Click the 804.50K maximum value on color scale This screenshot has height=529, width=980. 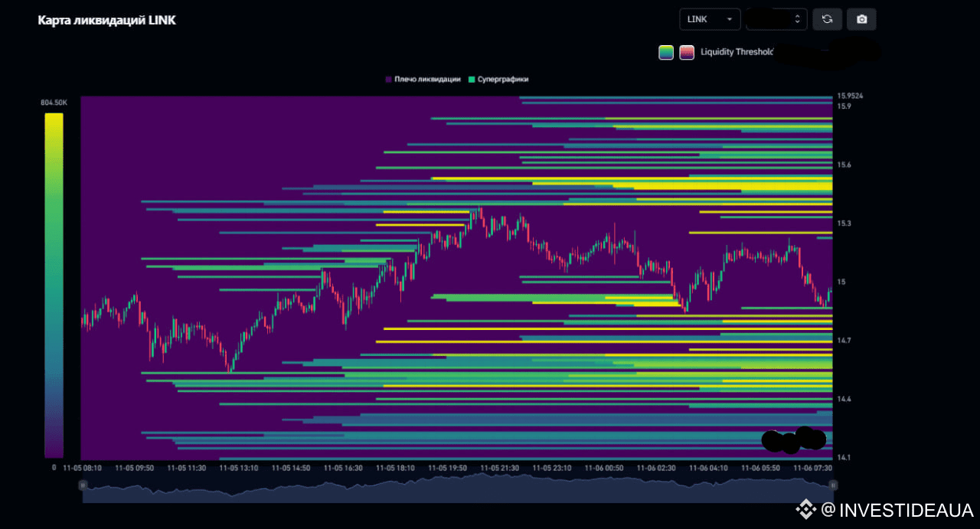(x=54, y=103)
